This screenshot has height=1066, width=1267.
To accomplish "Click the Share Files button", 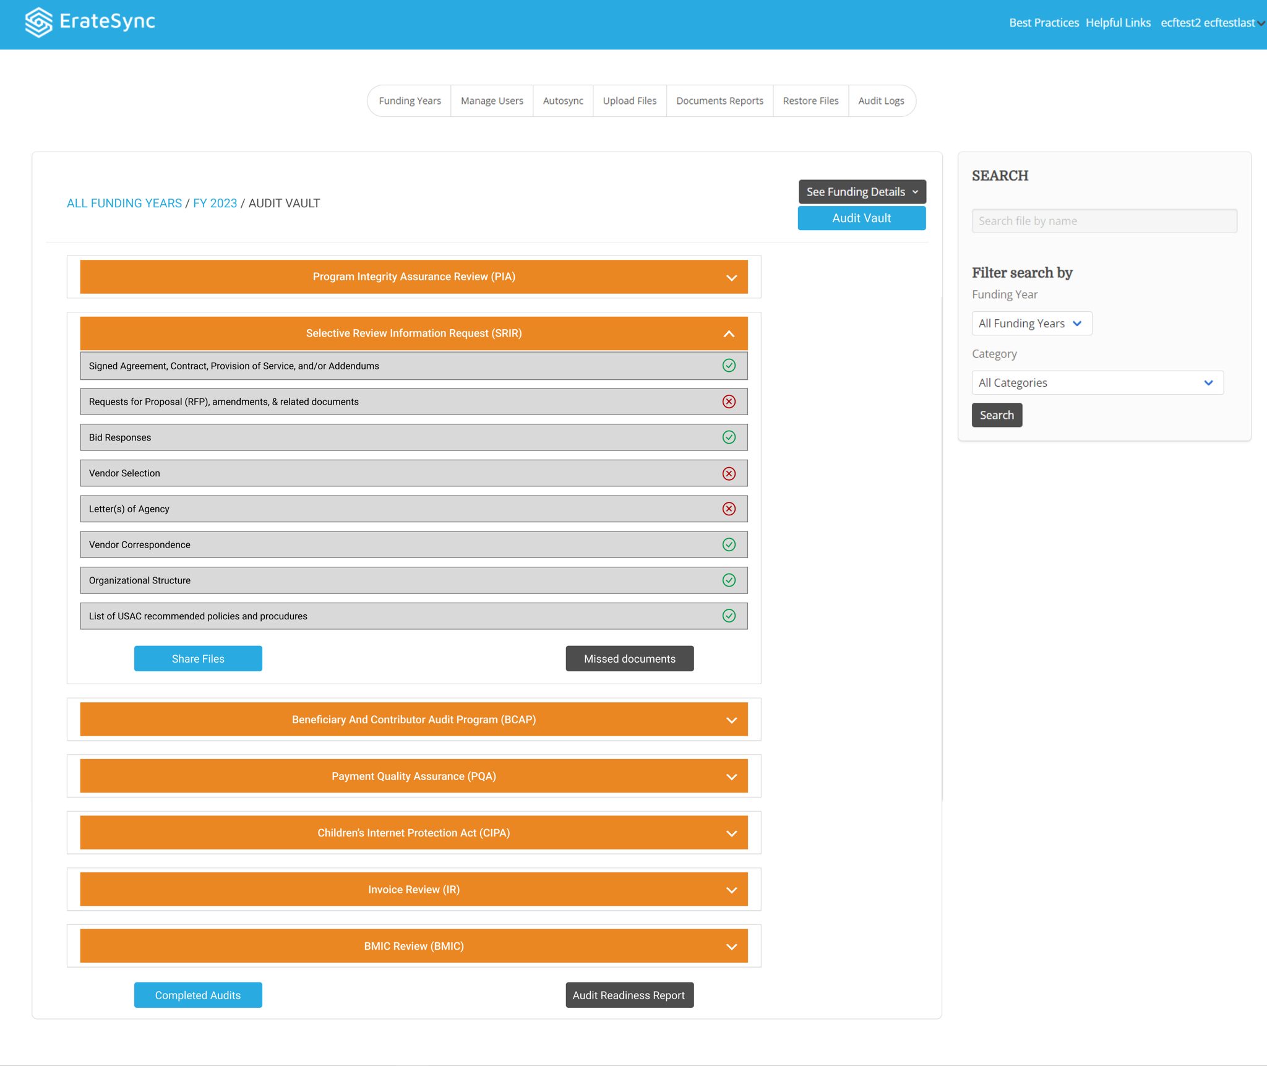I will point(198,659).
